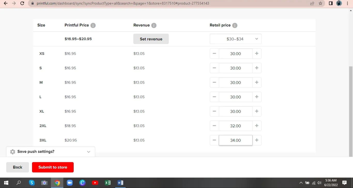Viewport: 353px width, 188px height.
Task: Click the page's vertical scrollbar thumb
Action: click(x=351, y=111)
